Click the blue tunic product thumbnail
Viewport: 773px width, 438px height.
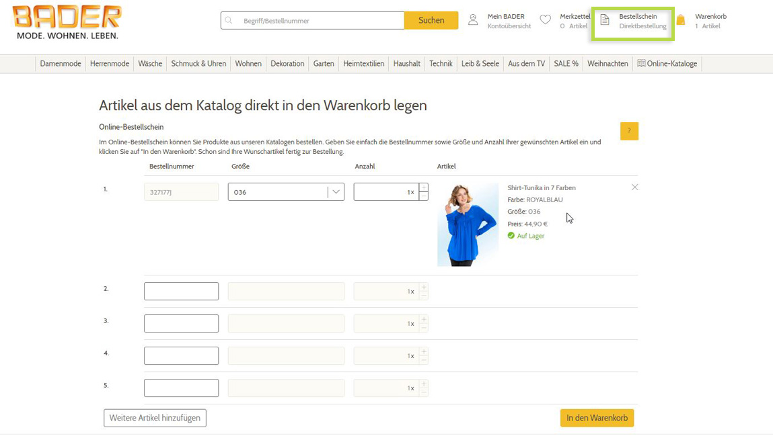pyautogui.click(x=468, y=224)
